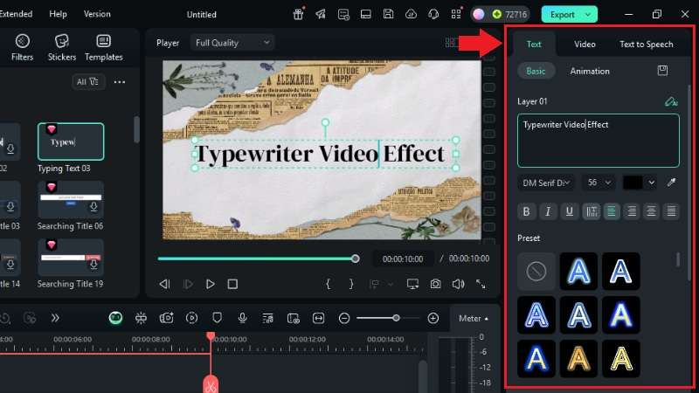Open the cloud upload icon

click(411, 14)
